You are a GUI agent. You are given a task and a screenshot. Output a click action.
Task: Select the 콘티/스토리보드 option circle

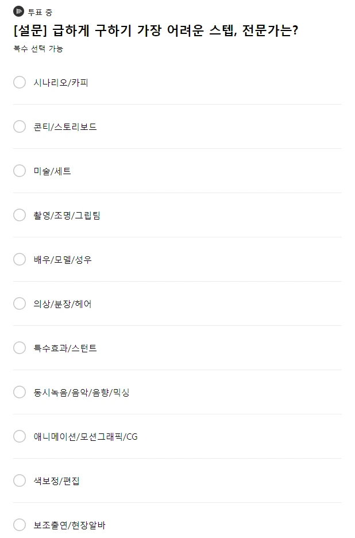coord(20,126)
